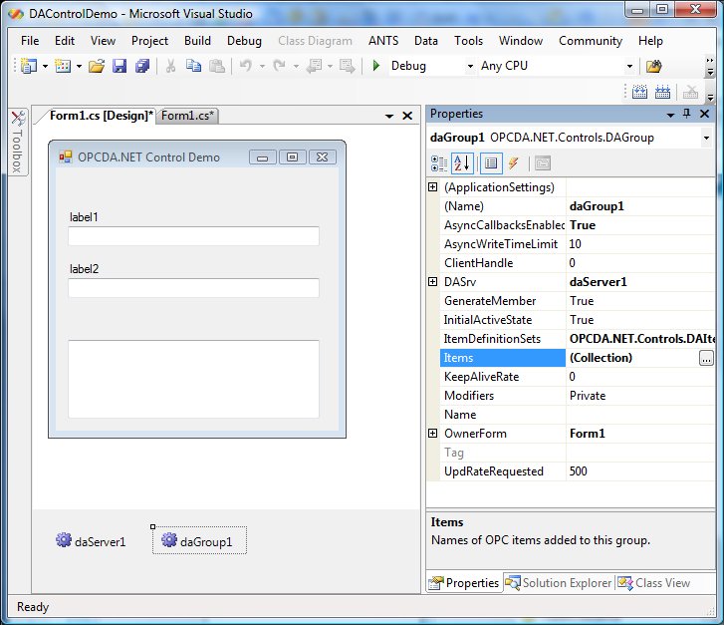Open Add New Item dropdown arrow

click(x=79, y=67)
